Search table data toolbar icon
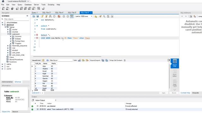 tap(39, 8)
